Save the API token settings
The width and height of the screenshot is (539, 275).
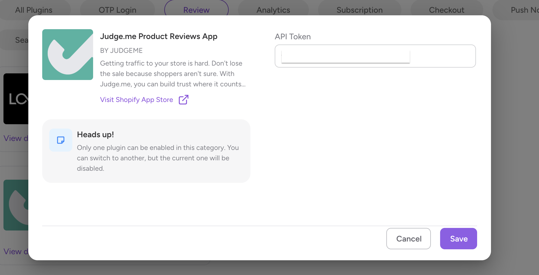coord(458,239)
